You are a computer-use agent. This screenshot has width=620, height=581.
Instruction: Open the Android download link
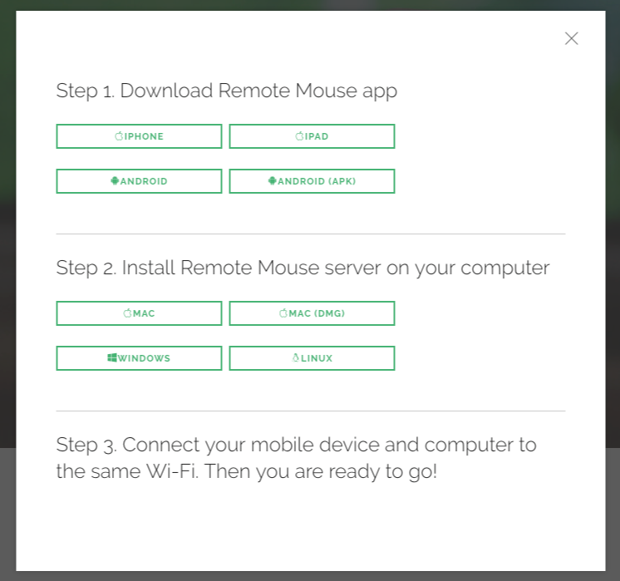(139, 181)
